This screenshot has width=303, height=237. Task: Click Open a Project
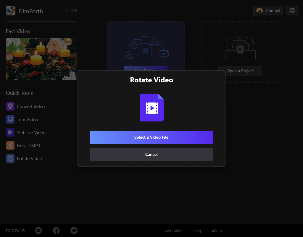[x=240, y=71]
